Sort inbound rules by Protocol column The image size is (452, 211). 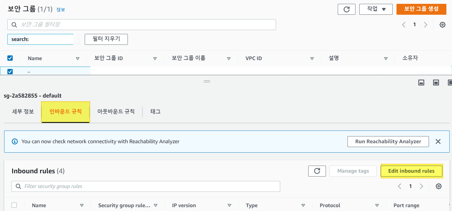point(377,205)
